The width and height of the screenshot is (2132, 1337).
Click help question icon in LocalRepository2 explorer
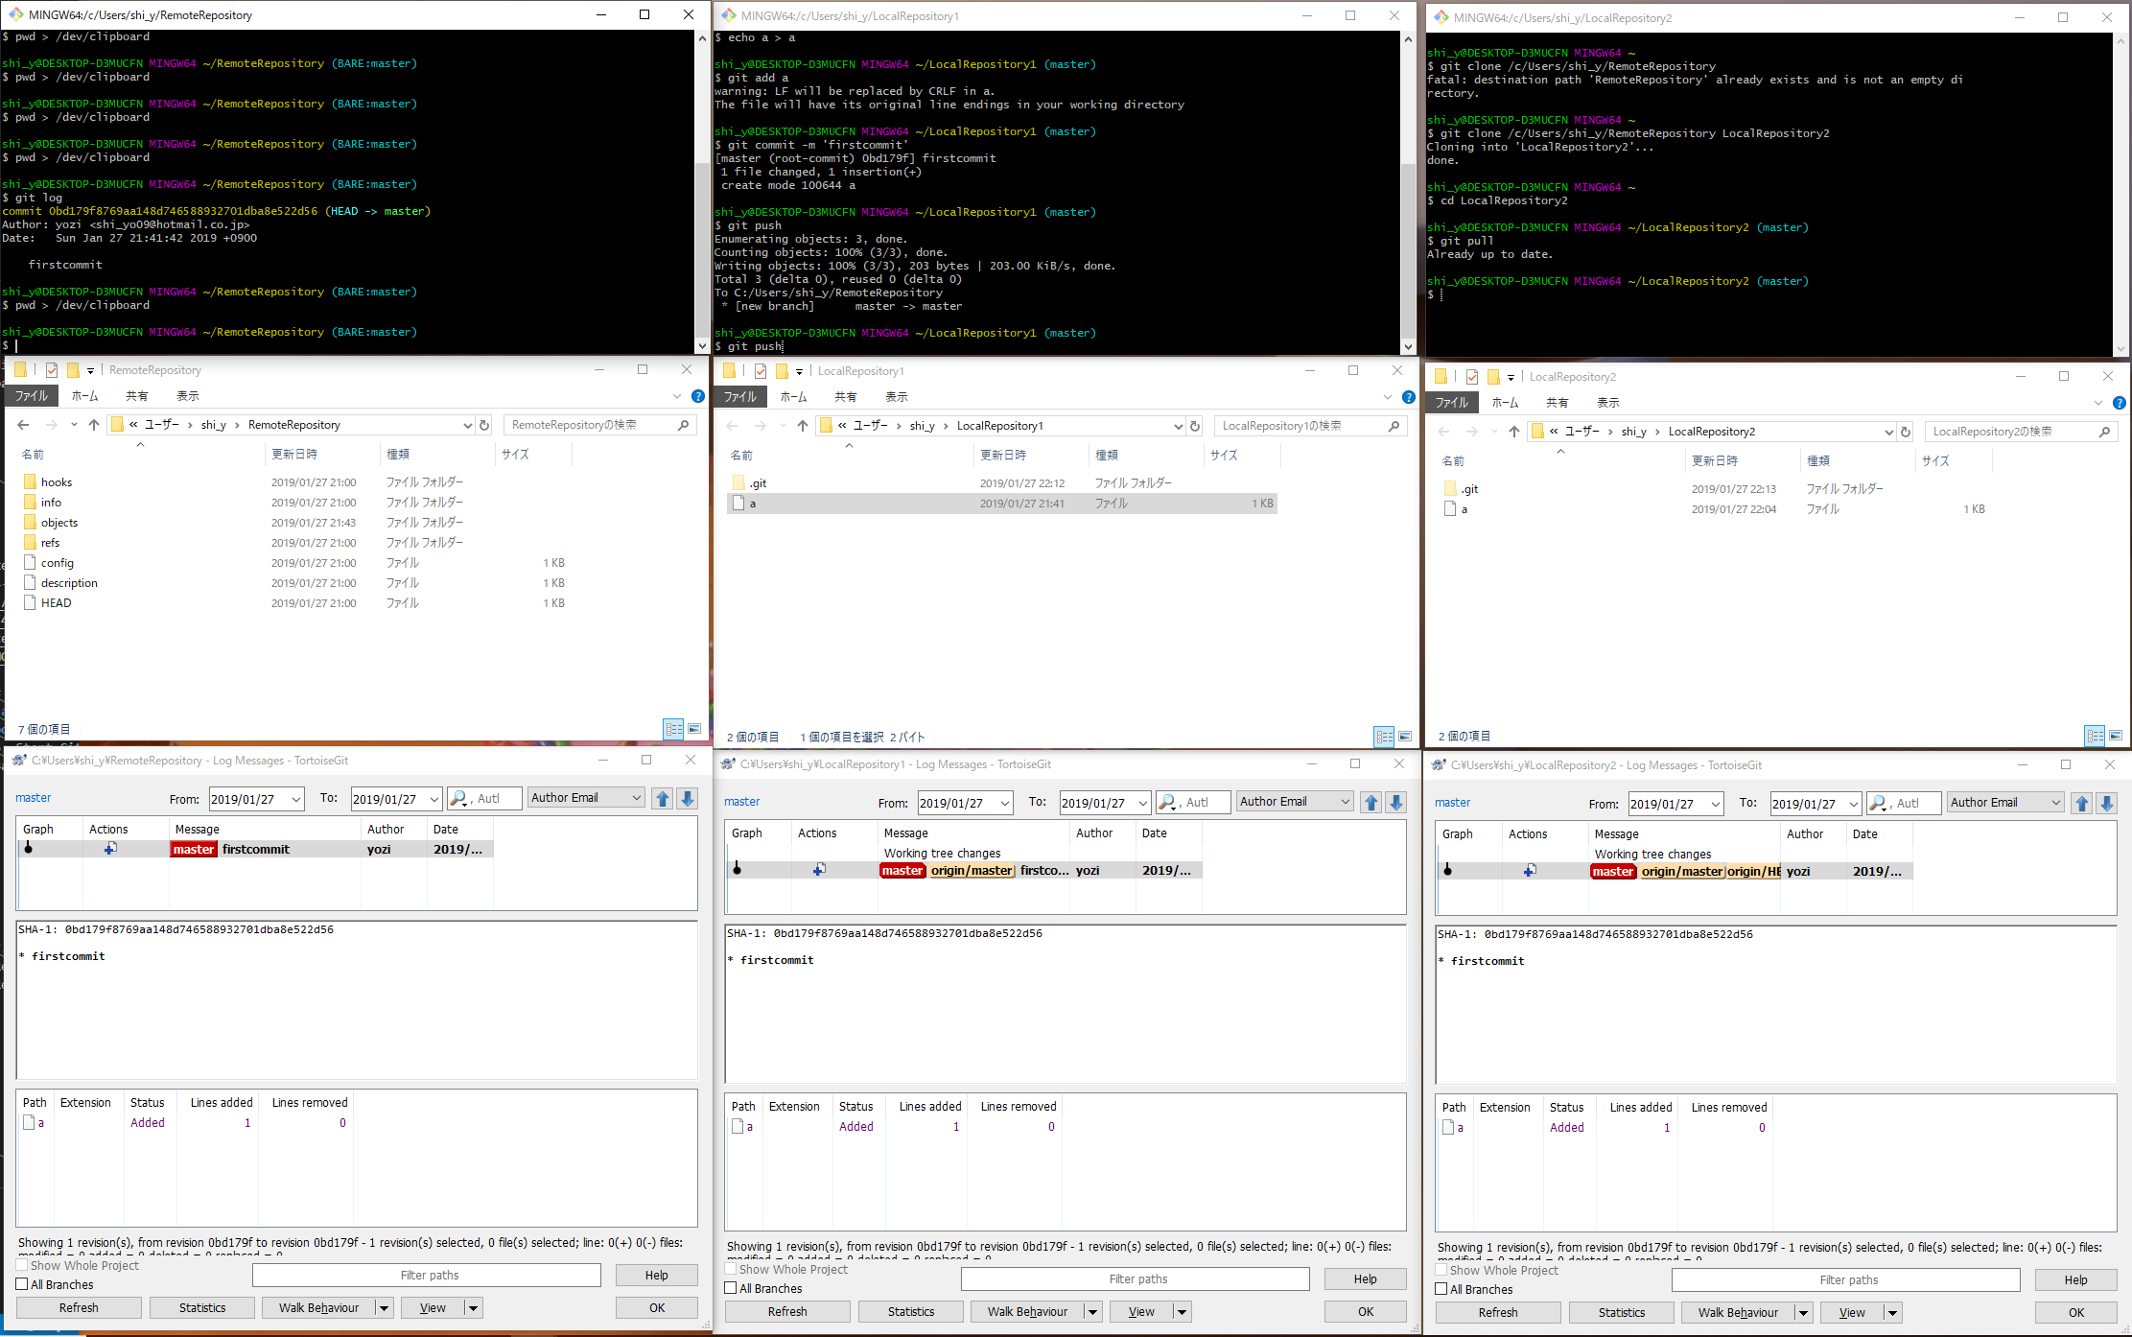(x=2119, y=403)
